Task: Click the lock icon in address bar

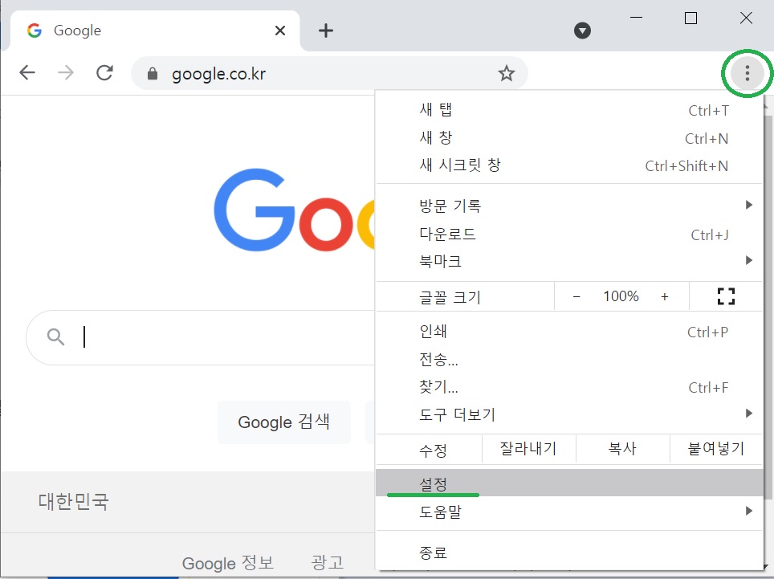Action: [x=153, y=74]
